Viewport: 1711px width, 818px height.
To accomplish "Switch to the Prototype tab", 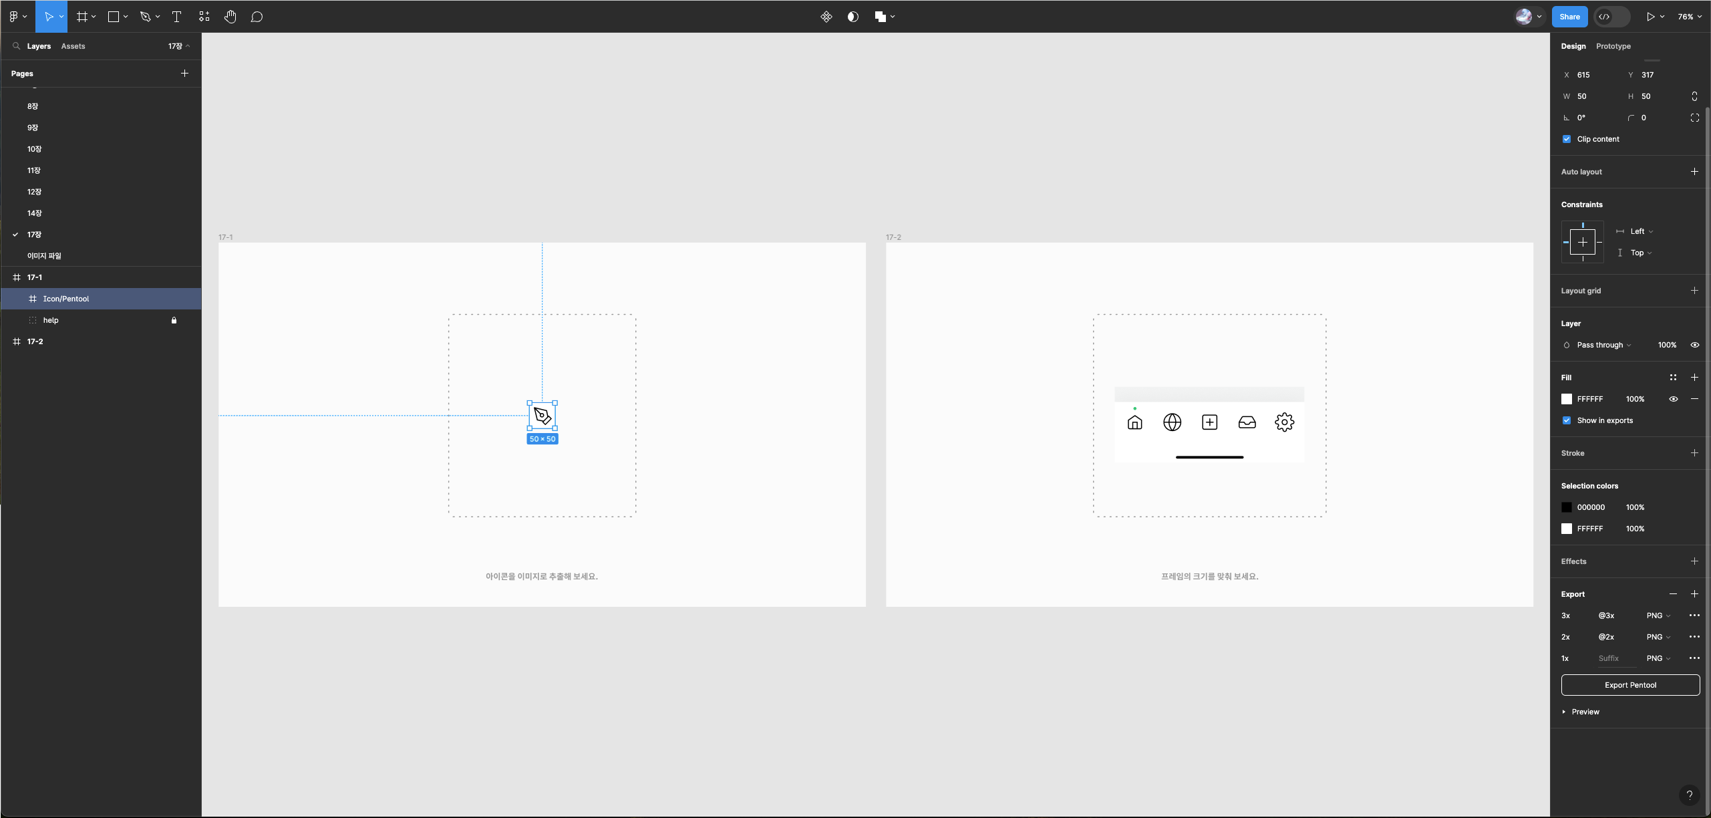I will [1613, 46].
